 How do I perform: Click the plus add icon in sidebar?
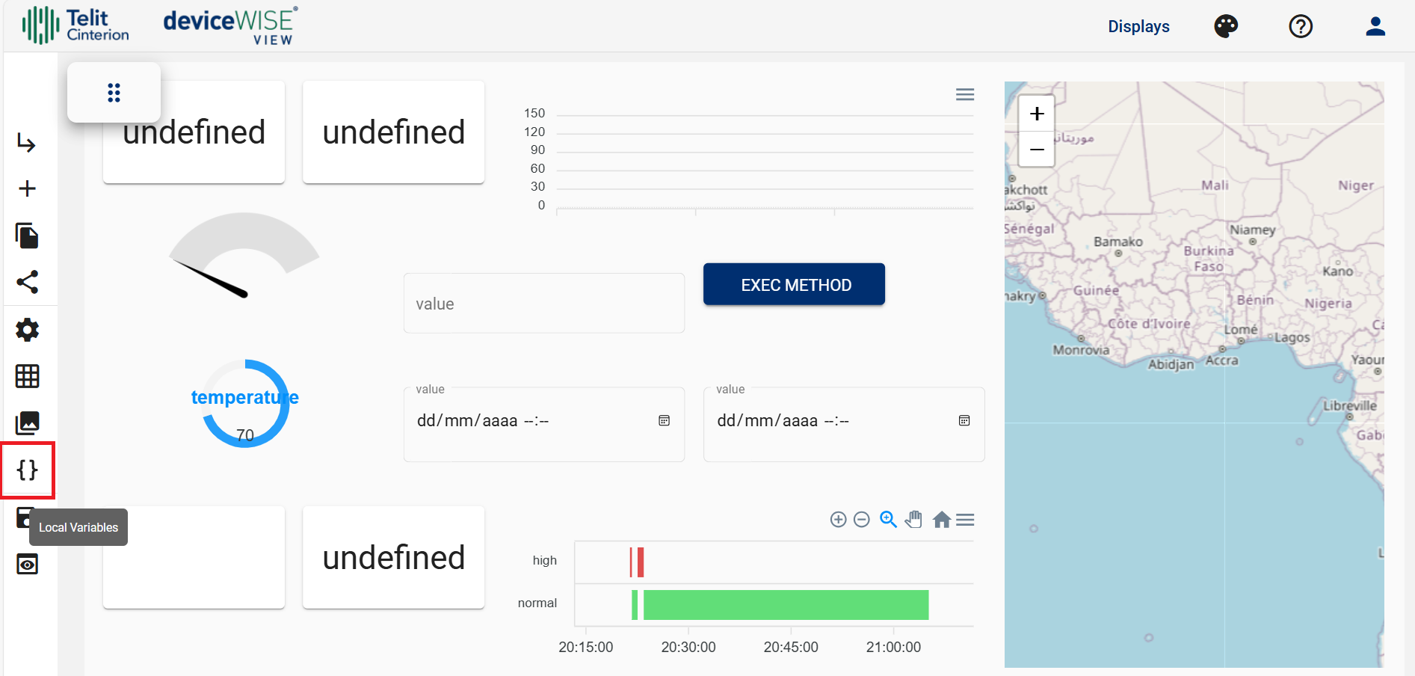(x=28, y=188)
